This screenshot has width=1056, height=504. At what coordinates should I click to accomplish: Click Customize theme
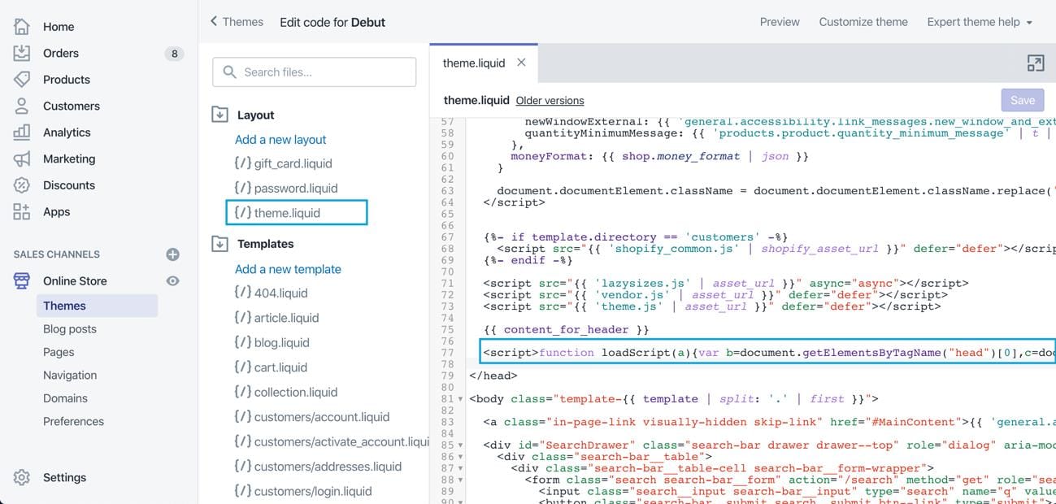click(x=863, y=22)
